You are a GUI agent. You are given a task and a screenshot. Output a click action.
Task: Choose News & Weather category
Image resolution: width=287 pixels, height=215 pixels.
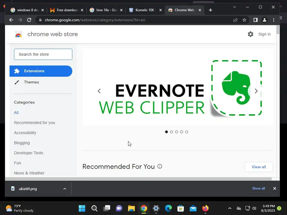29,173
